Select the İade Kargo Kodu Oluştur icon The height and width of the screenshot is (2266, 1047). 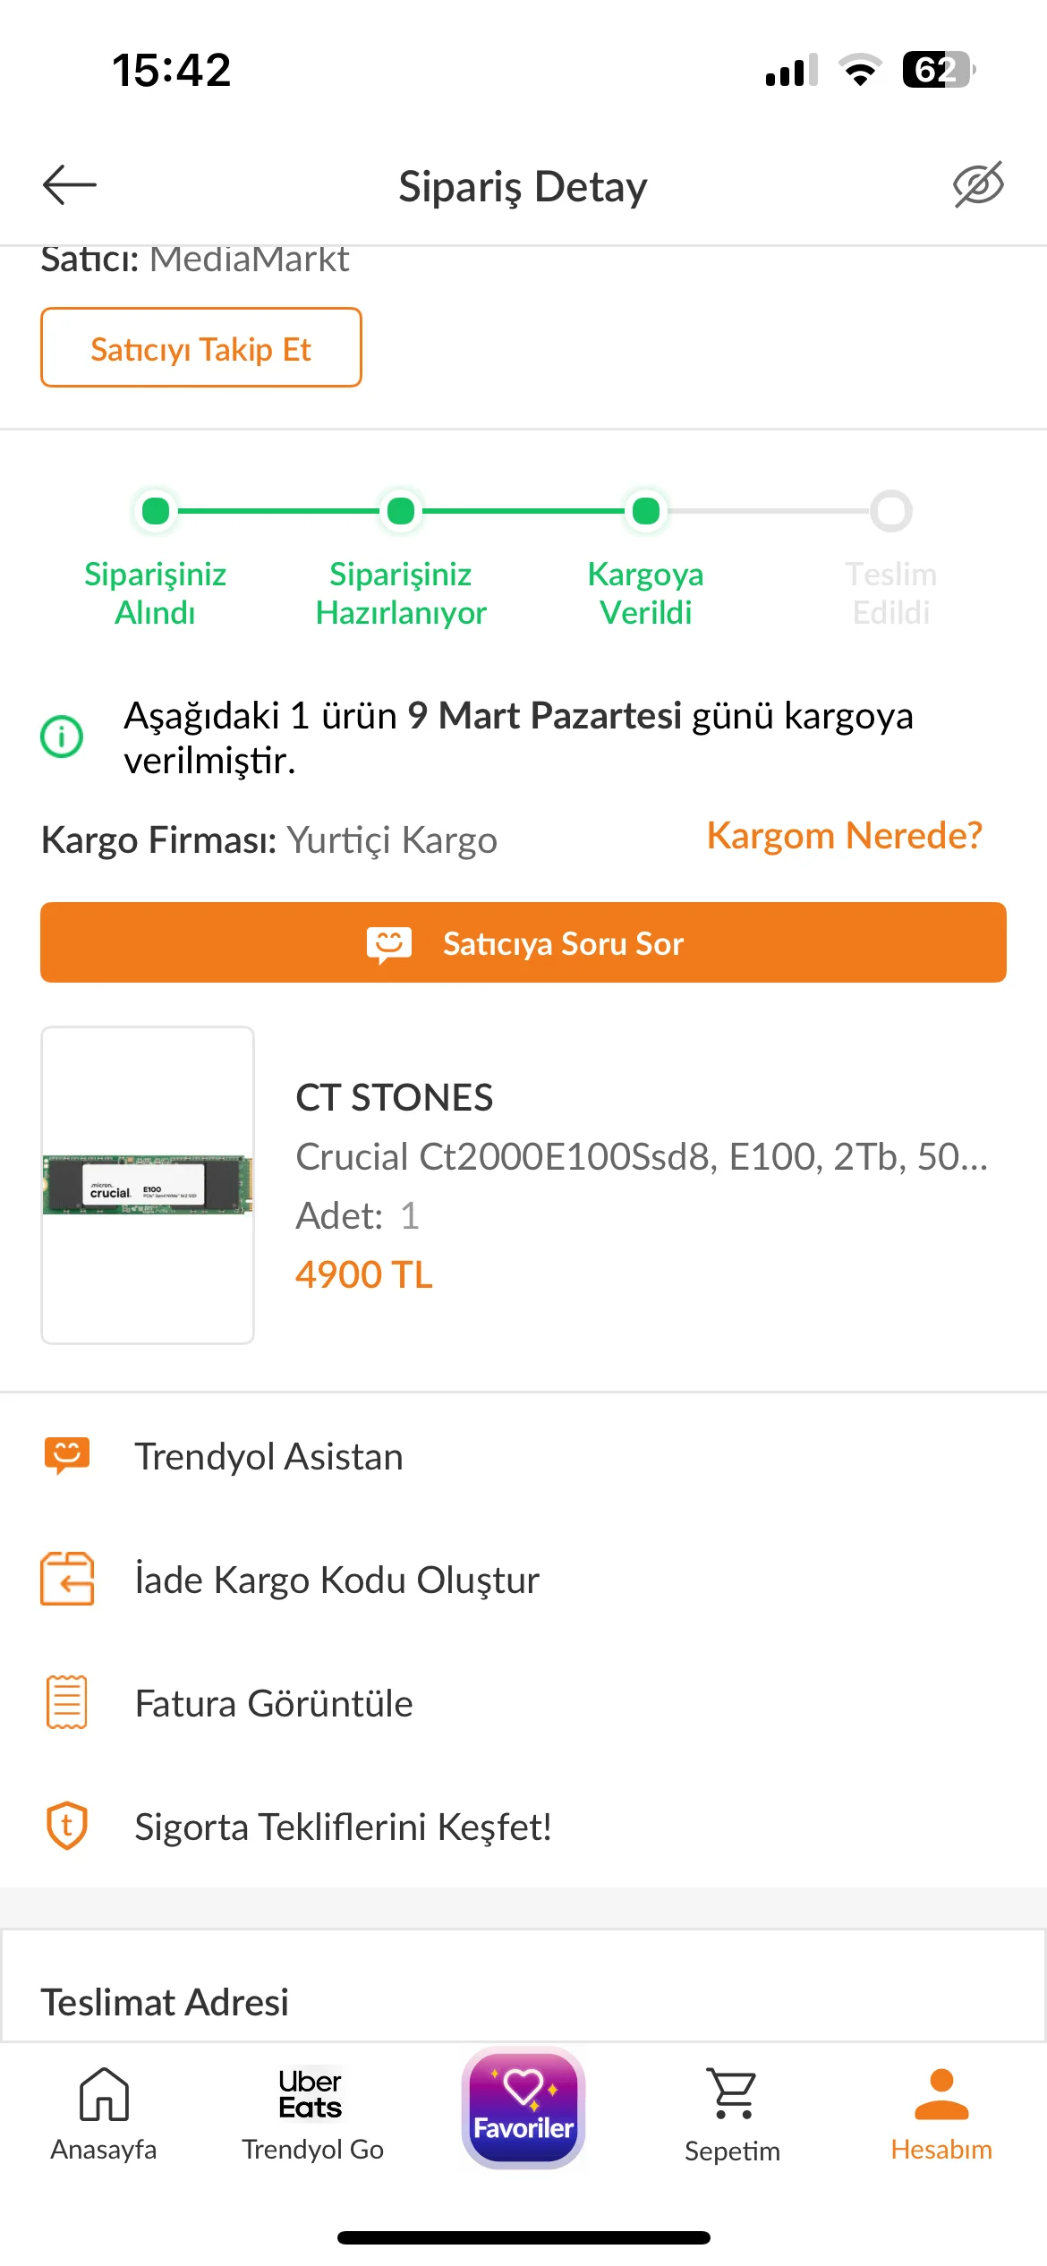pyautogui.click(x=67, y=1579)
